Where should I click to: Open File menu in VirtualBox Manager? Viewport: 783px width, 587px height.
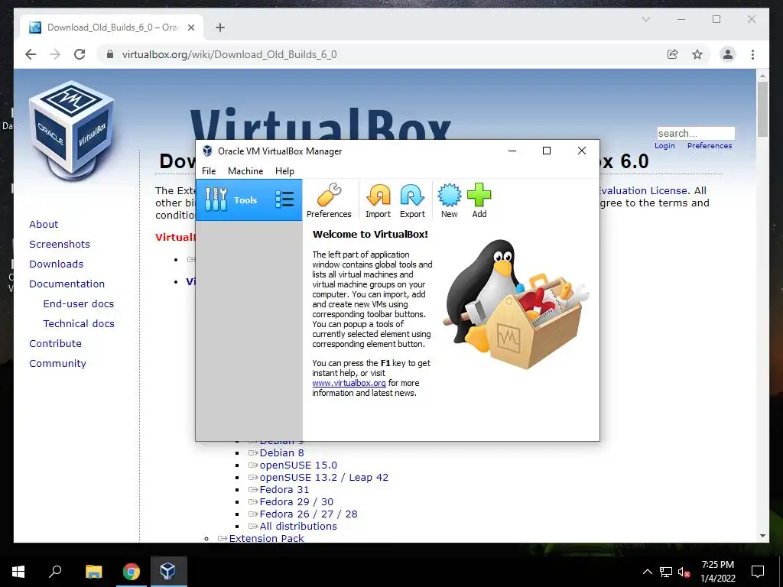coord(209,170)
